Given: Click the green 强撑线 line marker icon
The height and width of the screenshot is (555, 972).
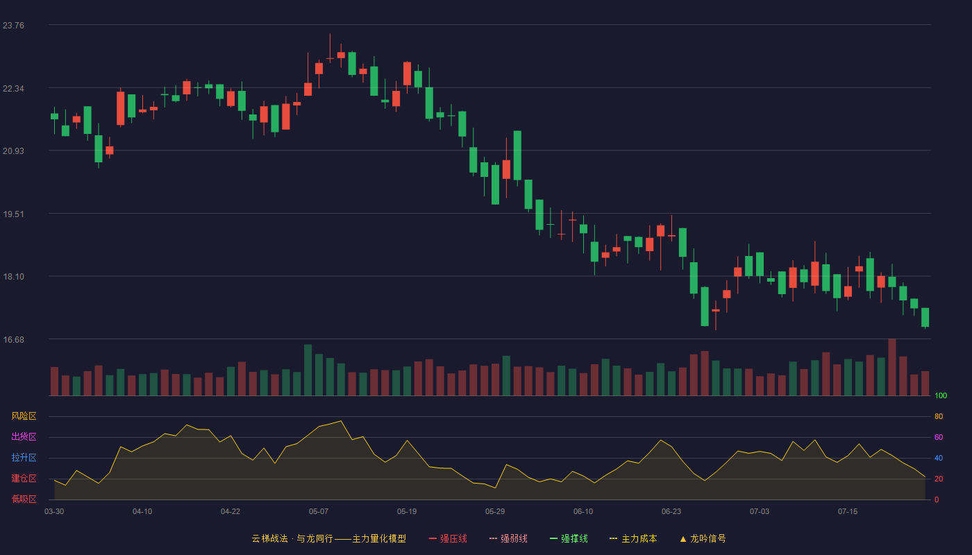Looking at the screenshot, I should pos(553,538).
